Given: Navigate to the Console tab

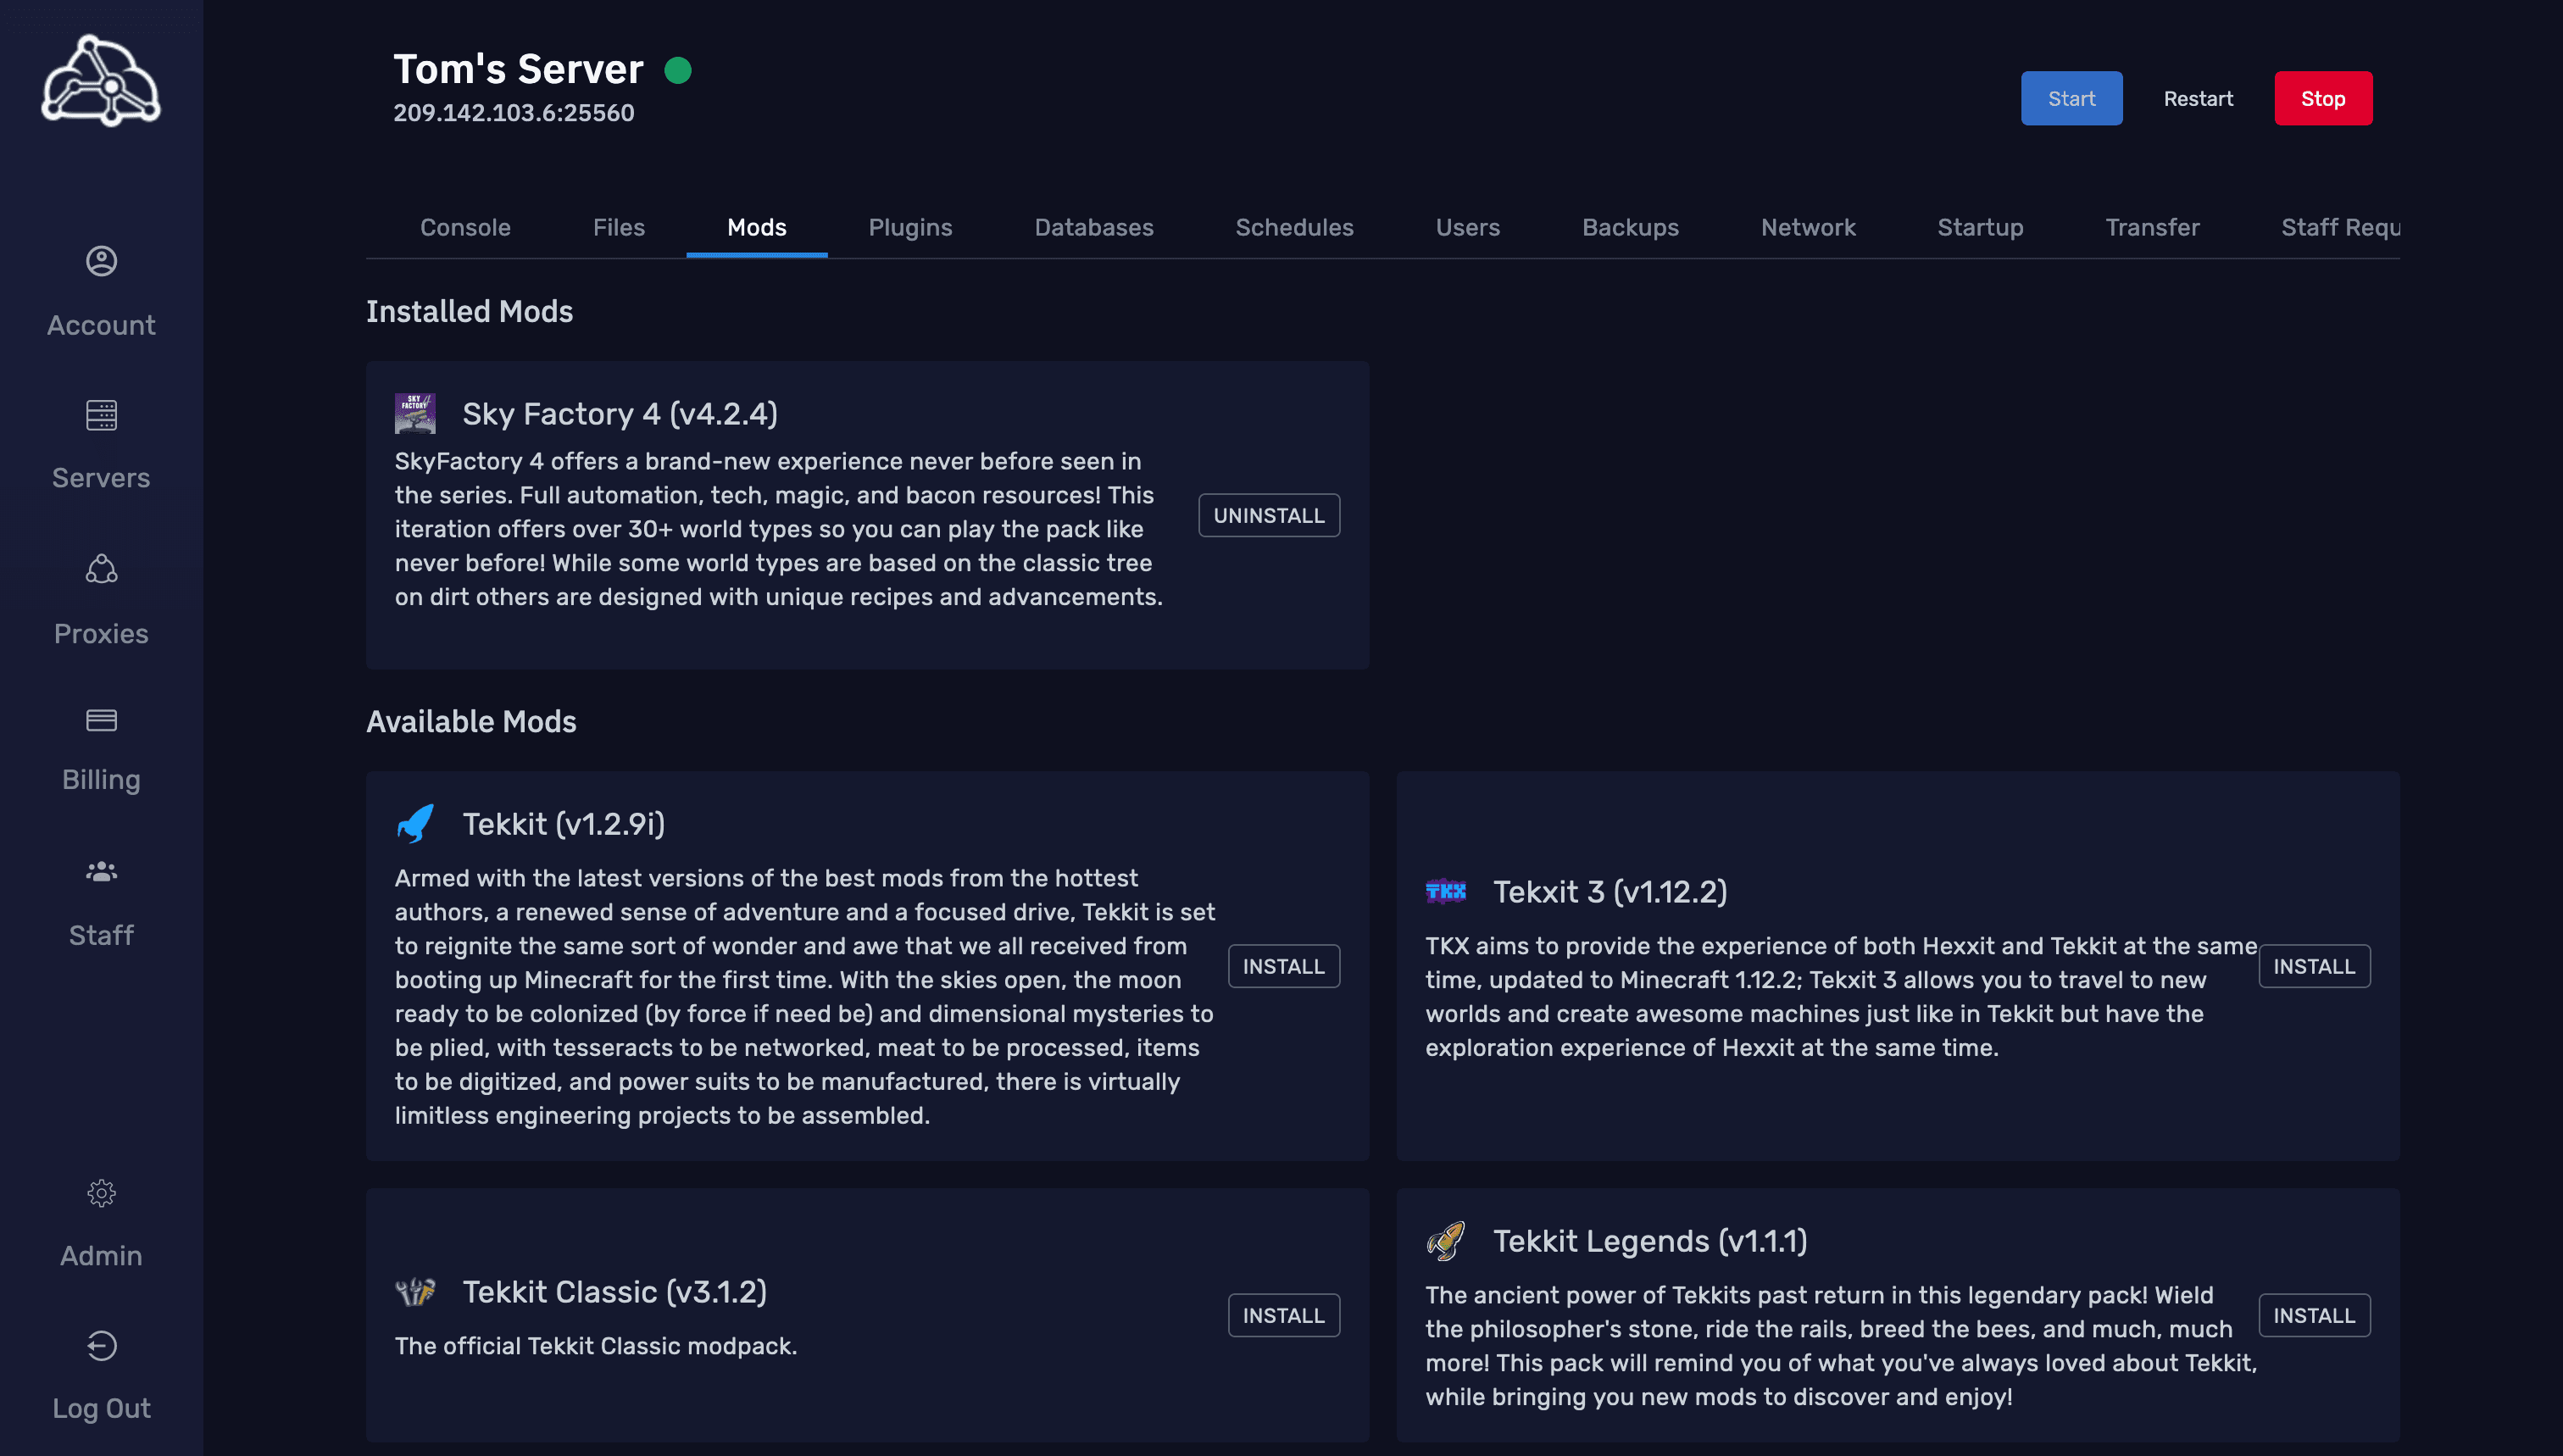Looking at the screenshot, I should [x=464, y=225].
